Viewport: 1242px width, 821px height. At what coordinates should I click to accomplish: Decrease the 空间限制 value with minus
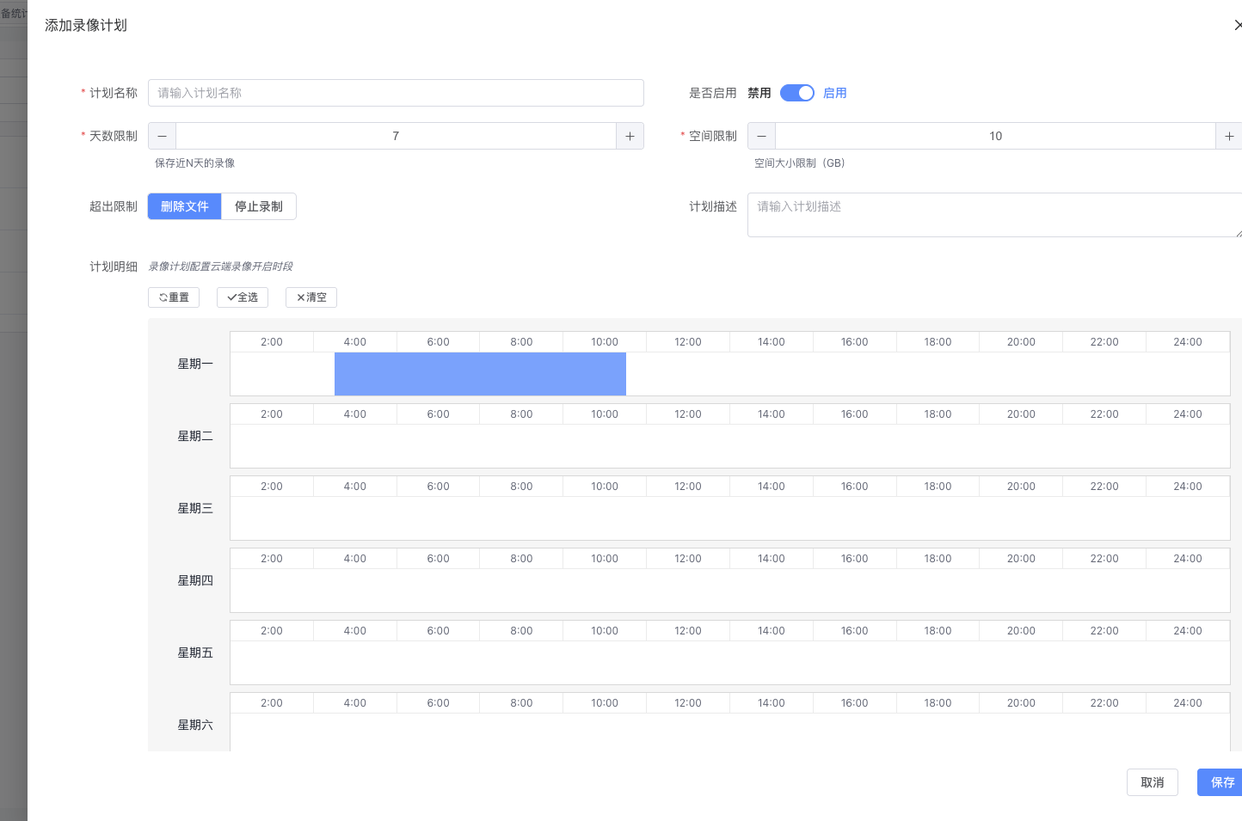click(x=761, y=136)
